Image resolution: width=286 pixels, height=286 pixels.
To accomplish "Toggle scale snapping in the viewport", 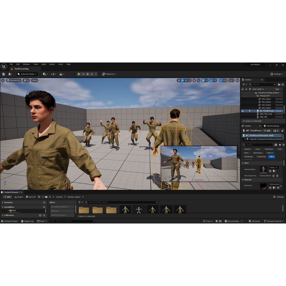I will (221, 80).
